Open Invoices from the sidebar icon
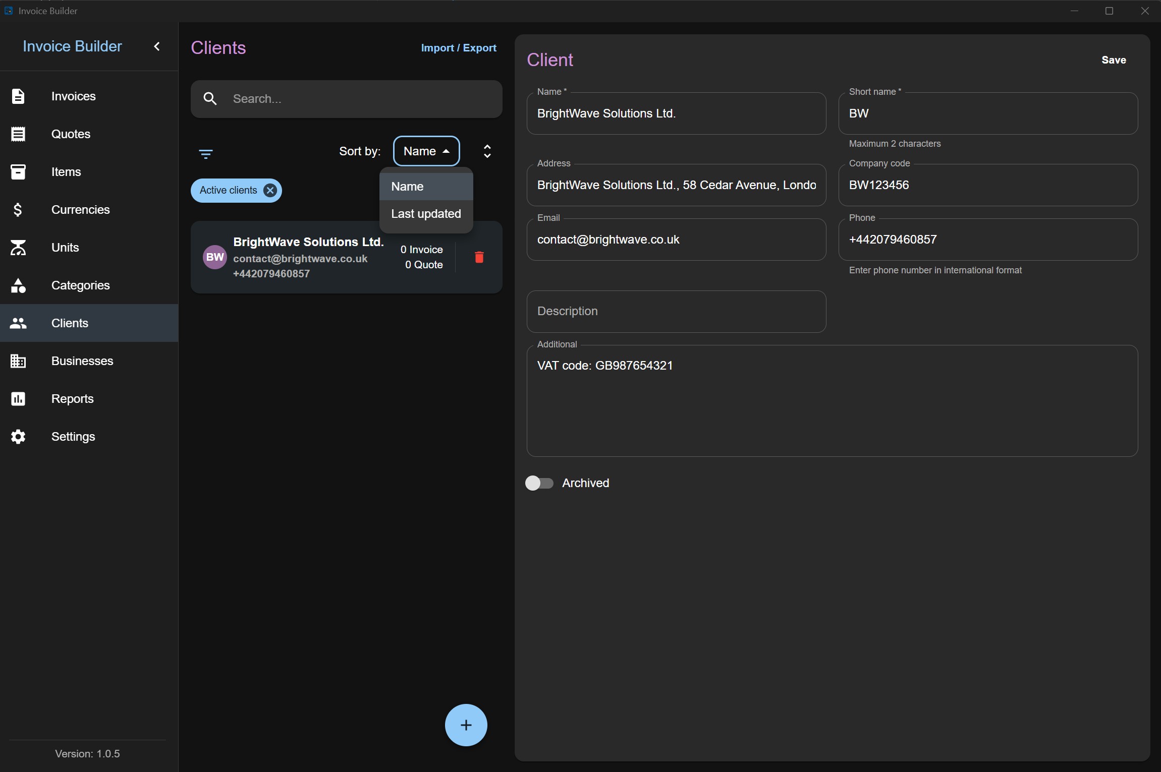This screenshot has height=772, width=1161. (x=18, y=96)
